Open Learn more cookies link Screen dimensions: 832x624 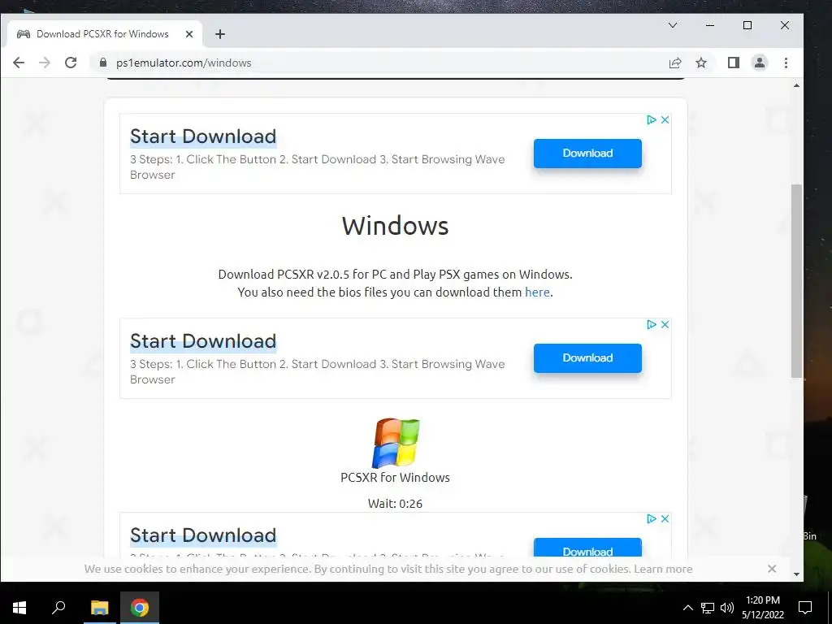[x=663, y=569]
